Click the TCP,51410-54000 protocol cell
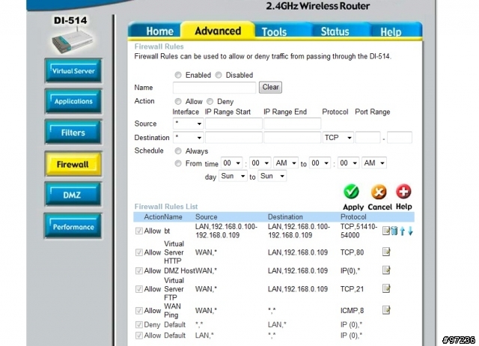Viewport: 479px width, 346px height. (x=359, y=231)
